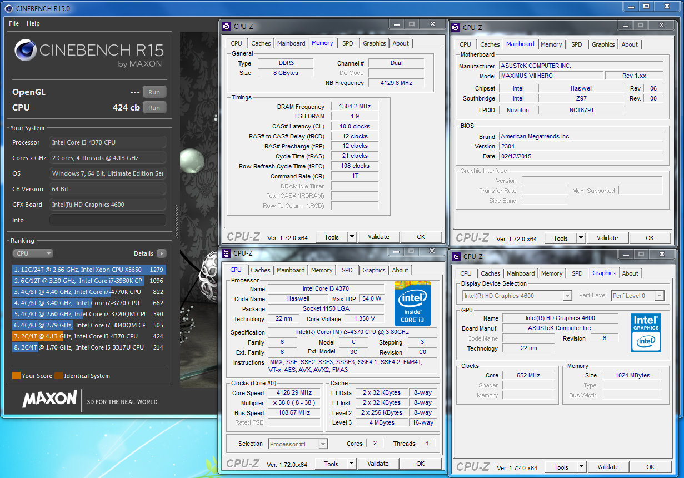
Task: Open Tools dropdown arrow in Memory window
Action: (352, 237)
